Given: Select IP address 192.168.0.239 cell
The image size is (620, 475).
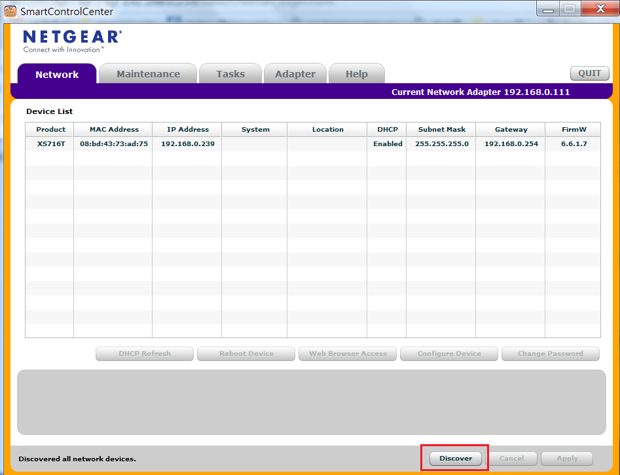Looking at the screenshot, I should point(187,143).
